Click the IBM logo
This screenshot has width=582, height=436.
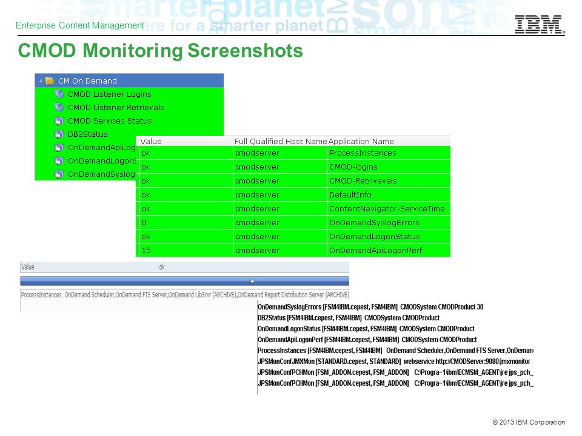click(x=540, y=24)
